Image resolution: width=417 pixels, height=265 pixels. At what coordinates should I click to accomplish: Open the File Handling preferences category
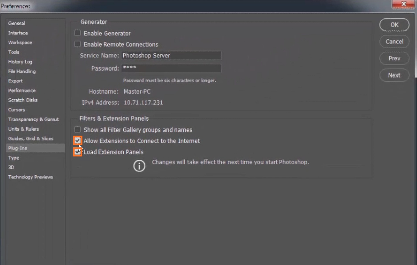pyautogui.click(x=22, y=71)
